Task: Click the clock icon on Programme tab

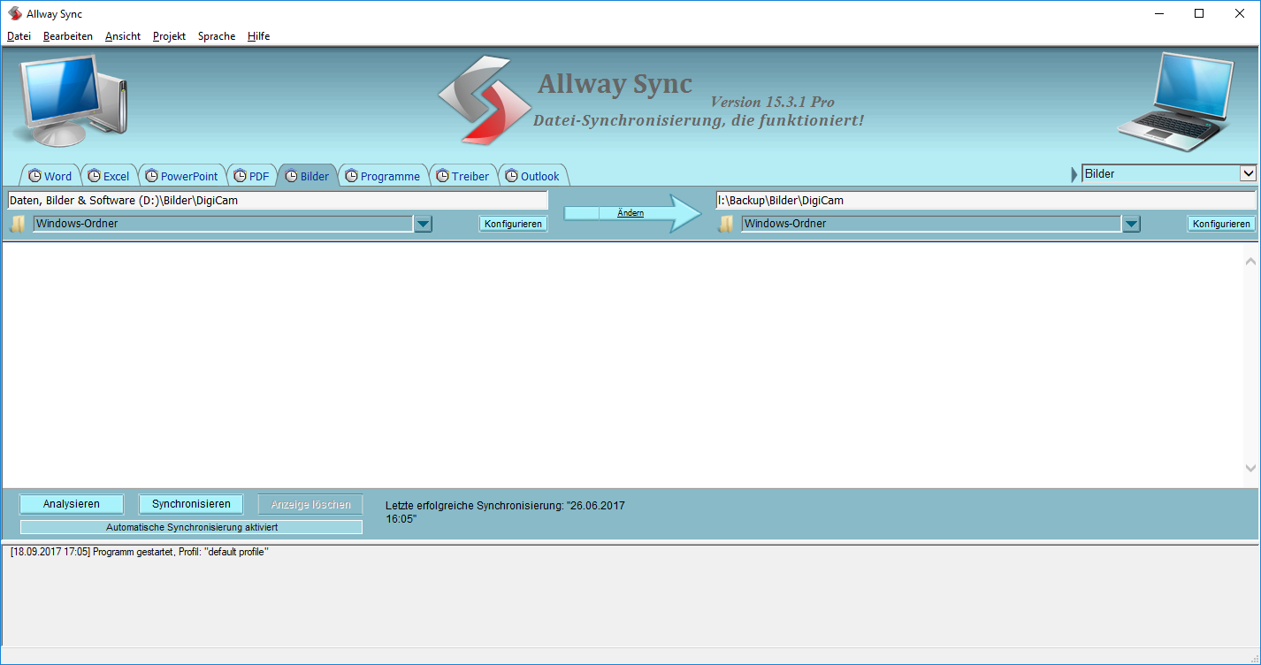Action: [x=351, y=176]
